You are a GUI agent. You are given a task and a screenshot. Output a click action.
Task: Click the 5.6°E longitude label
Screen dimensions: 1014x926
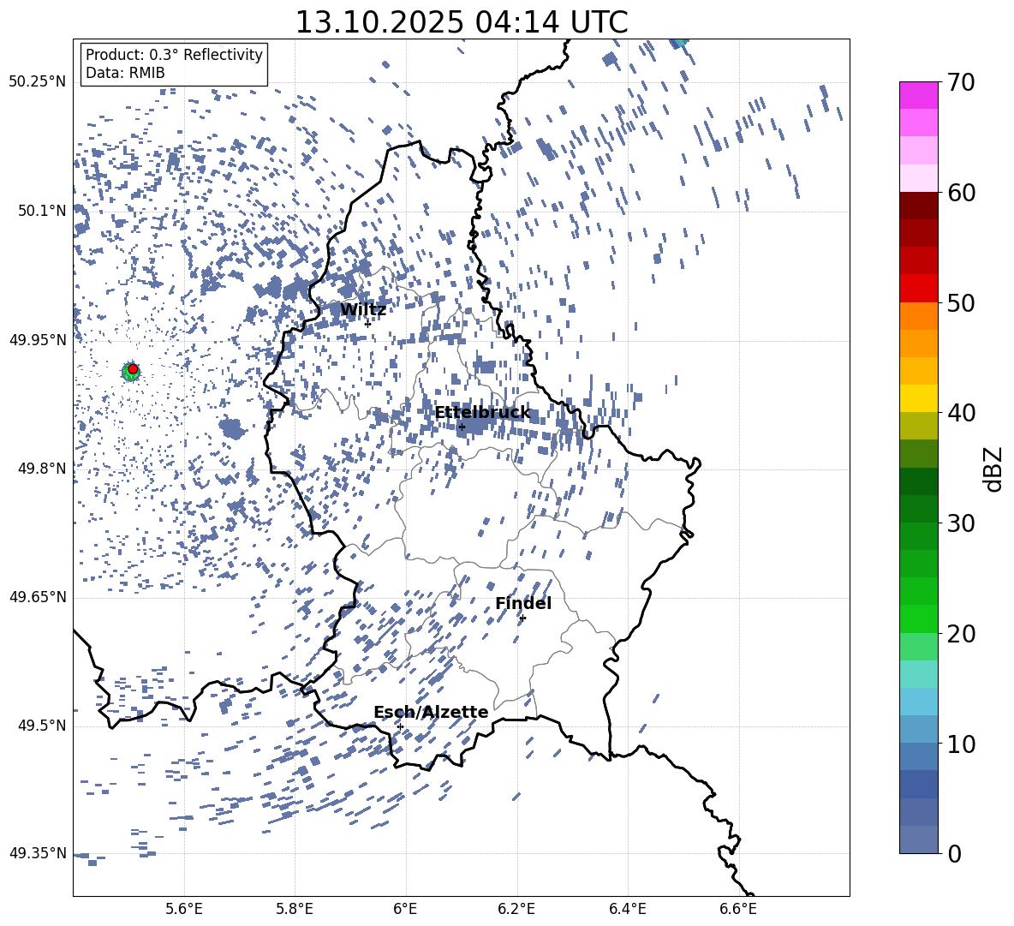click(x=184, y=909)
